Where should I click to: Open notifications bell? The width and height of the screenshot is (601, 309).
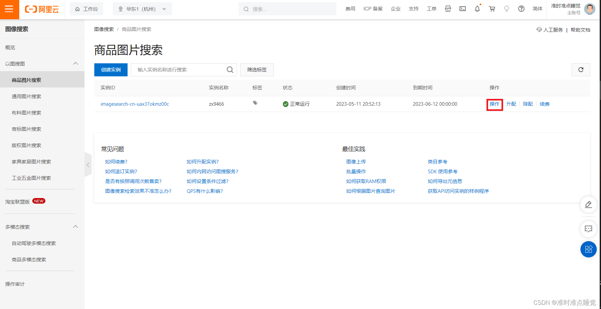pyautogui.click(x=477, y=9)
